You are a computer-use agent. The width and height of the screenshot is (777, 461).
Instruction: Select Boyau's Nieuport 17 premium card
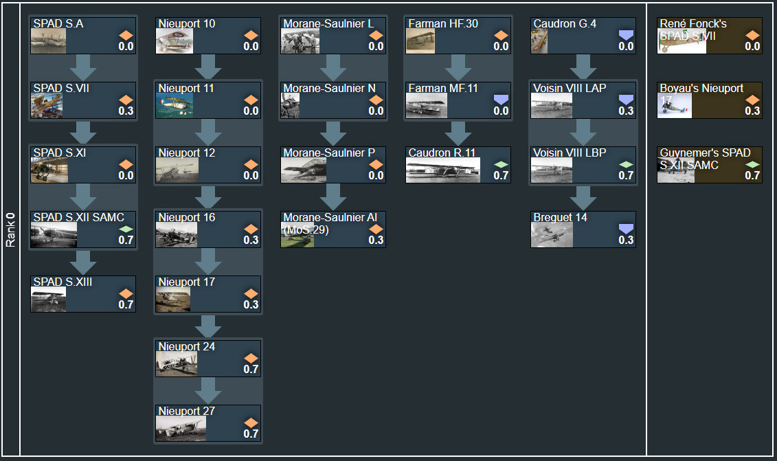(x=709, y=100)
